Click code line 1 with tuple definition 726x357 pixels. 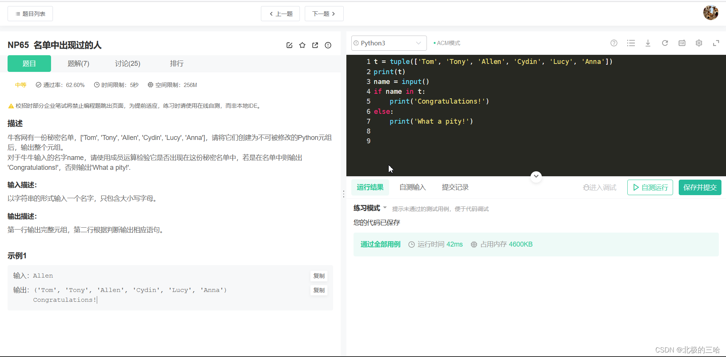(493, 62)
